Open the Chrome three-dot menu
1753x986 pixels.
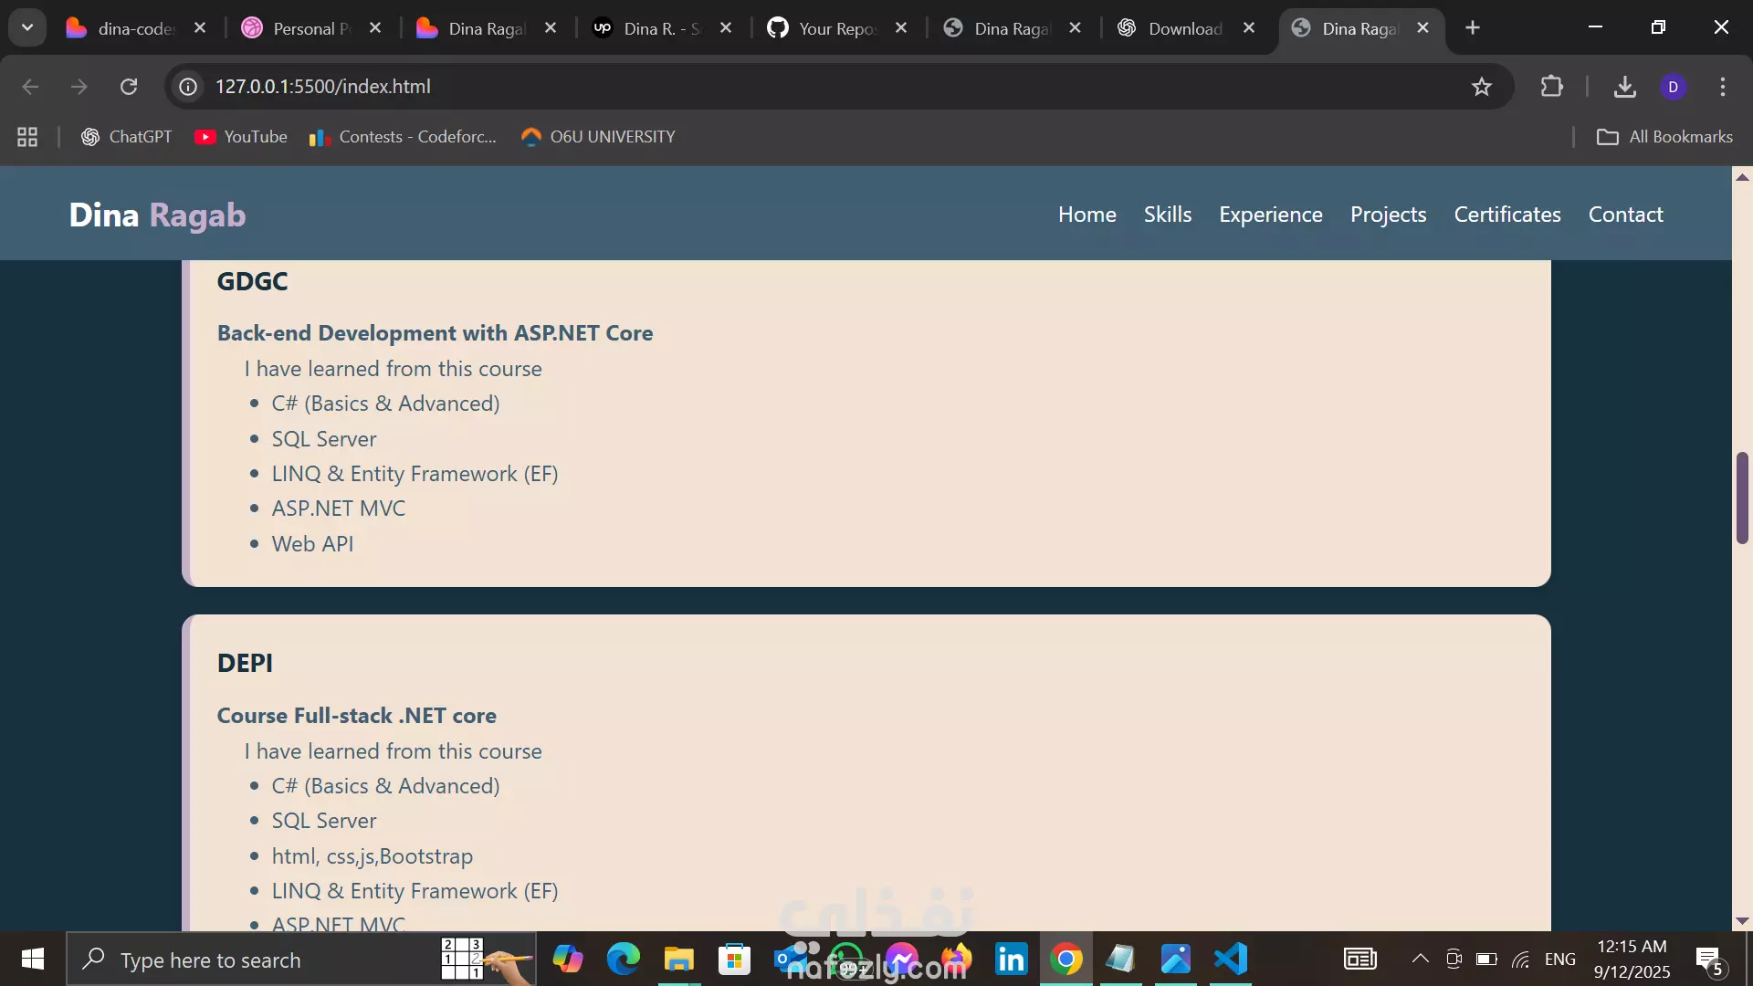(x=1722, y=87)
